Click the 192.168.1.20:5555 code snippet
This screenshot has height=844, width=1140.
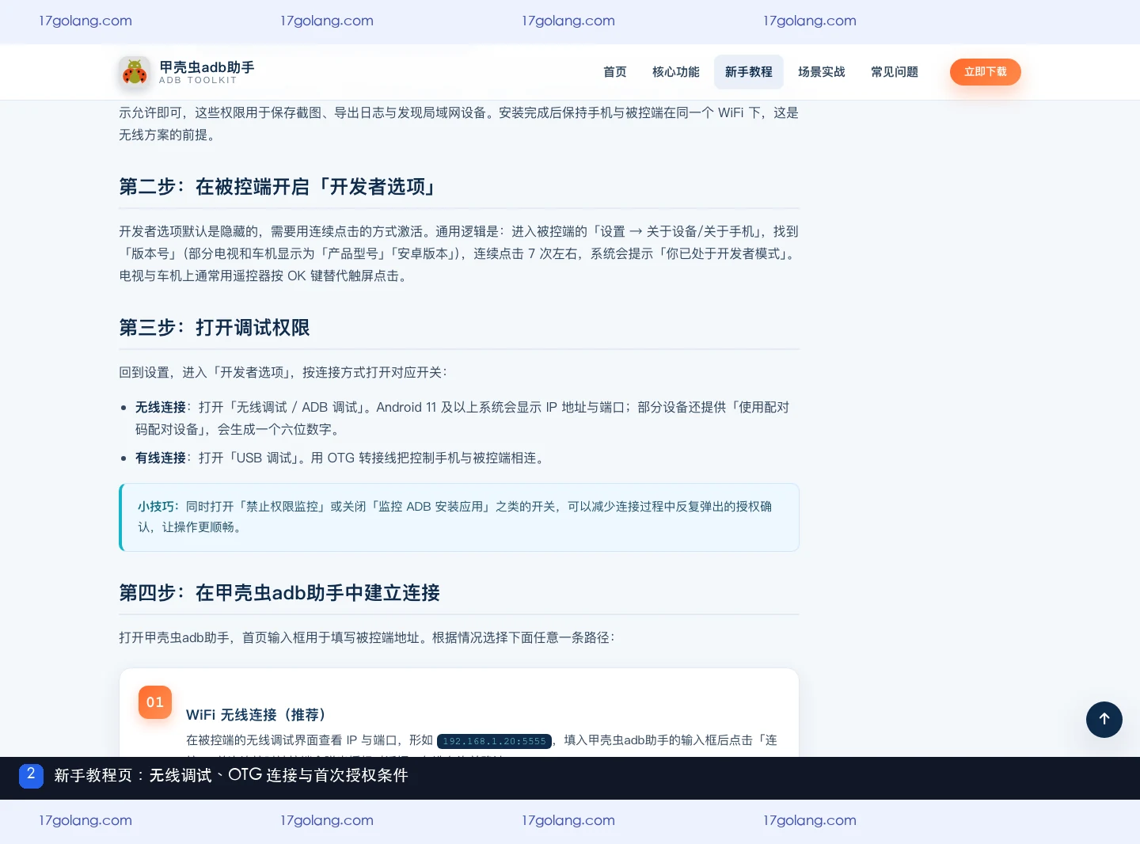coord(494,741)
